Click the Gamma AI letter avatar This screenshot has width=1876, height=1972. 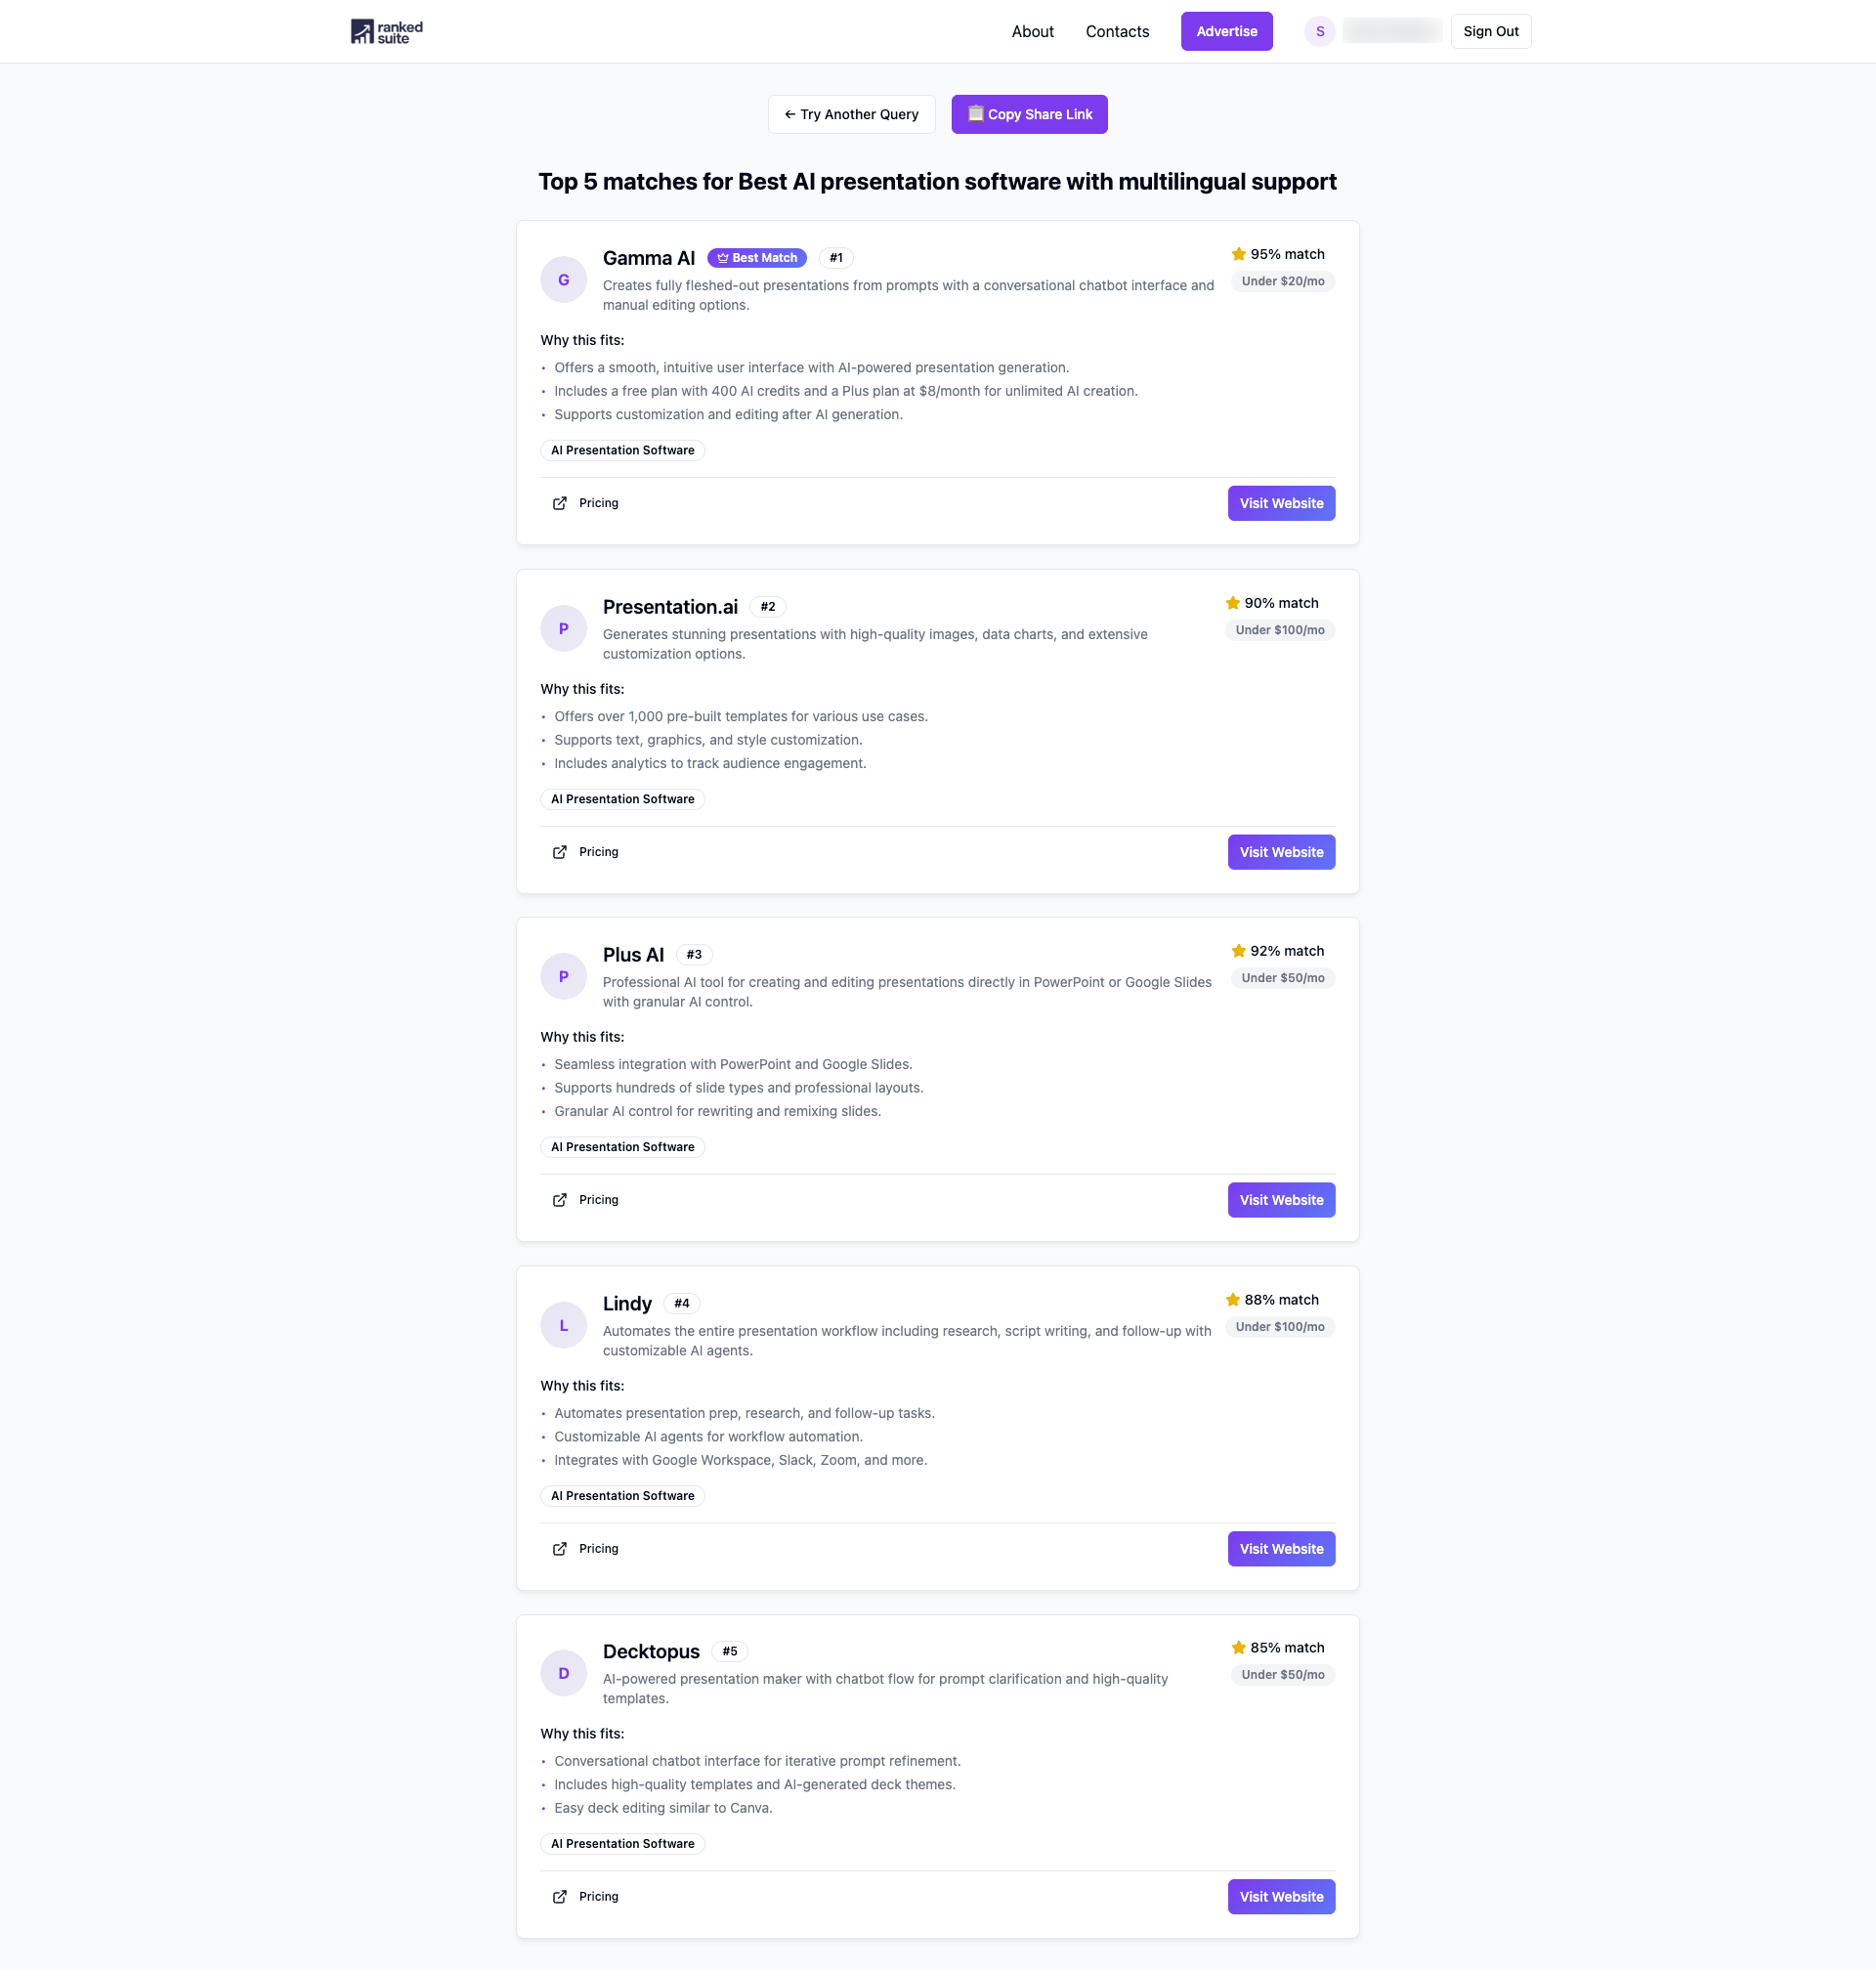pos(563,280)
